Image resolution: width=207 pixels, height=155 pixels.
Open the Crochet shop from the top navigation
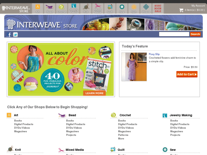tap(62, 9)
